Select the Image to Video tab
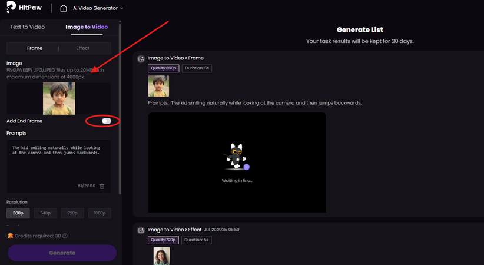Viewport: 484px width, 265px height. [x=87, y=27]
